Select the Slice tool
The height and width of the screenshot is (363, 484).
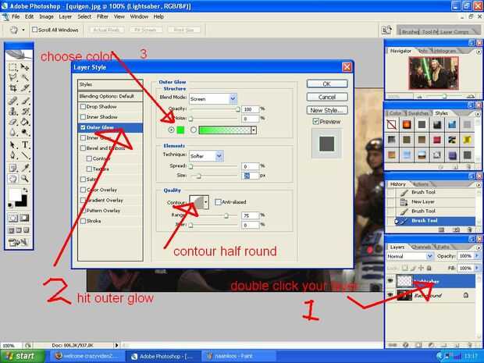pos(25,88)
